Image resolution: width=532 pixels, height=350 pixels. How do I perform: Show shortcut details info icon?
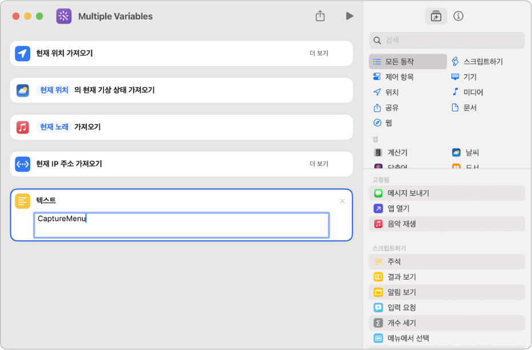pos(458,16)
